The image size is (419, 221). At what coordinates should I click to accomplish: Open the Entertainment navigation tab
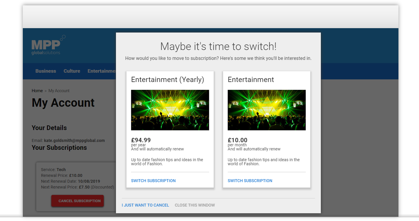pyautogui.click(x=102, y=71)
